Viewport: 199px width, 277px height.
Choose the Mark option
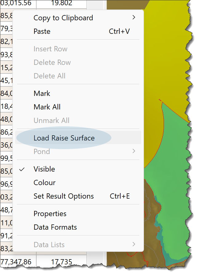[78, 93]
